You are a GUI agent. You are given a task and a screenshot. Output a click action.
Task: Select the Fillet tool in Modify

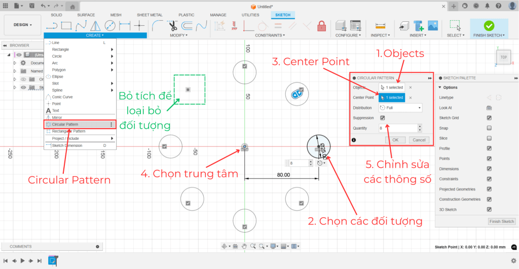(x=158, y=25)
